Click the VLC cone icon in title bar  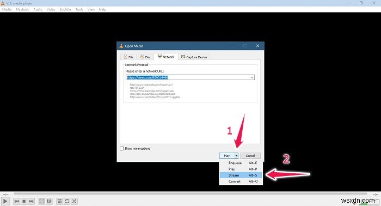(3, 3)
